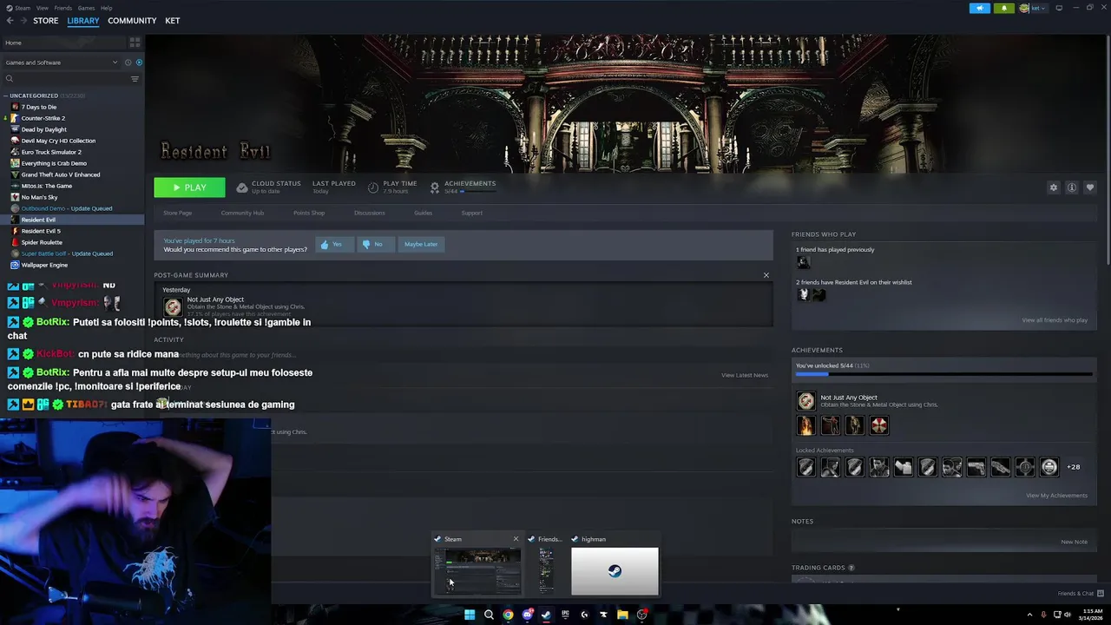The width and height of the screenshot is (1111, 625).
Task: Select Wallpaper Engine
Action: (x=44, y=265)
